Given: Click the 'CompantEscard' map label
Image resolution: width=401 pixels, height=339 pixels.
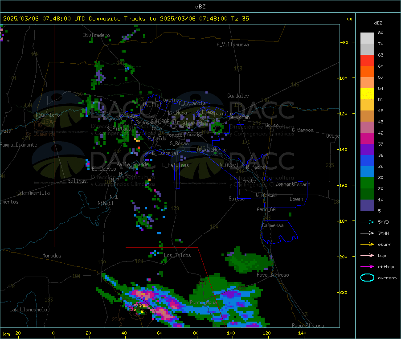Looking at the screenshot, I should (x=293, y=184).
